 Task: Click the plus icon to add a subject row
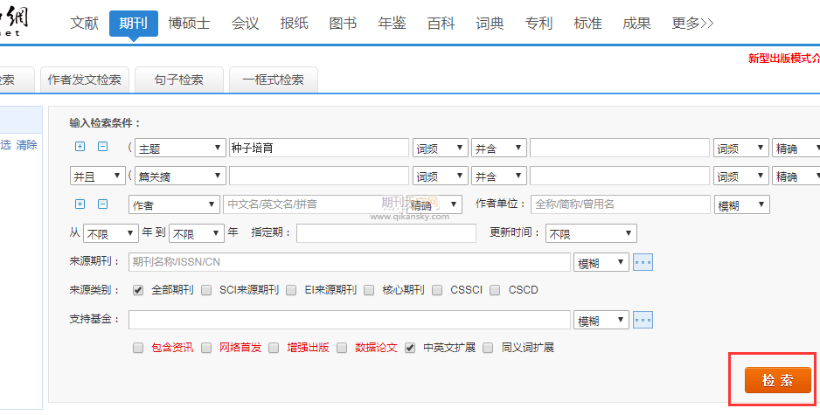pos(80,148)
